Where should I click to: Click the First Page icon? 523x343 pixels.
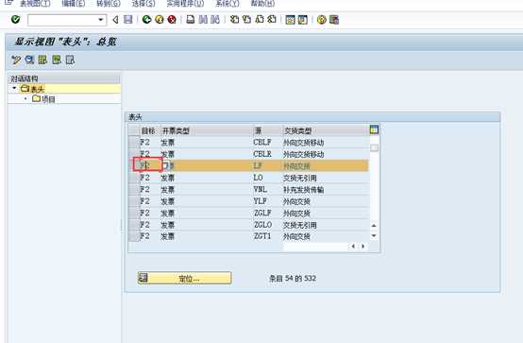(234, 20)
